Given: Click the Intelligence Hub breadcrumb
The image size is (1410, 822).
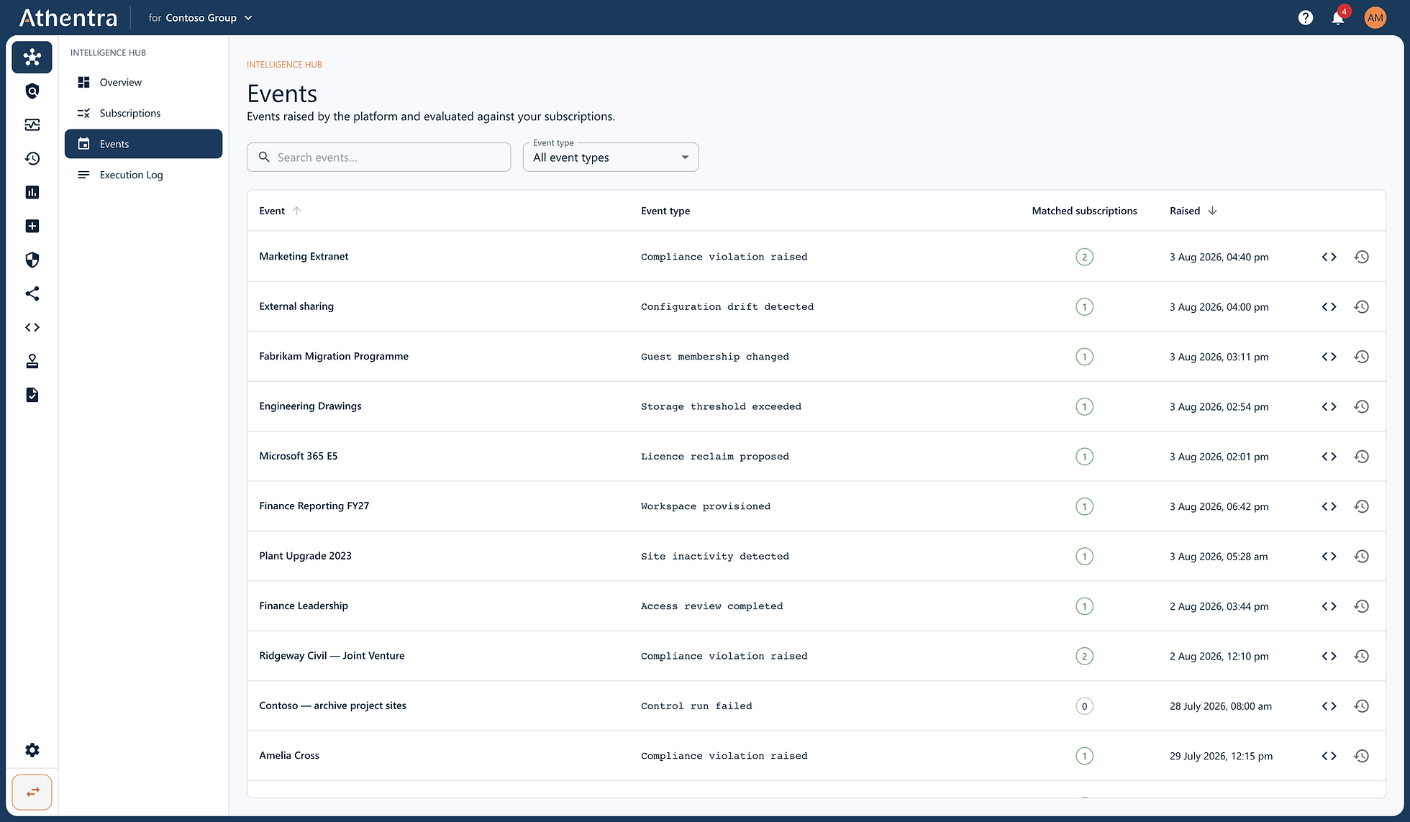Looking at the screenshot, I should (284, 65).
